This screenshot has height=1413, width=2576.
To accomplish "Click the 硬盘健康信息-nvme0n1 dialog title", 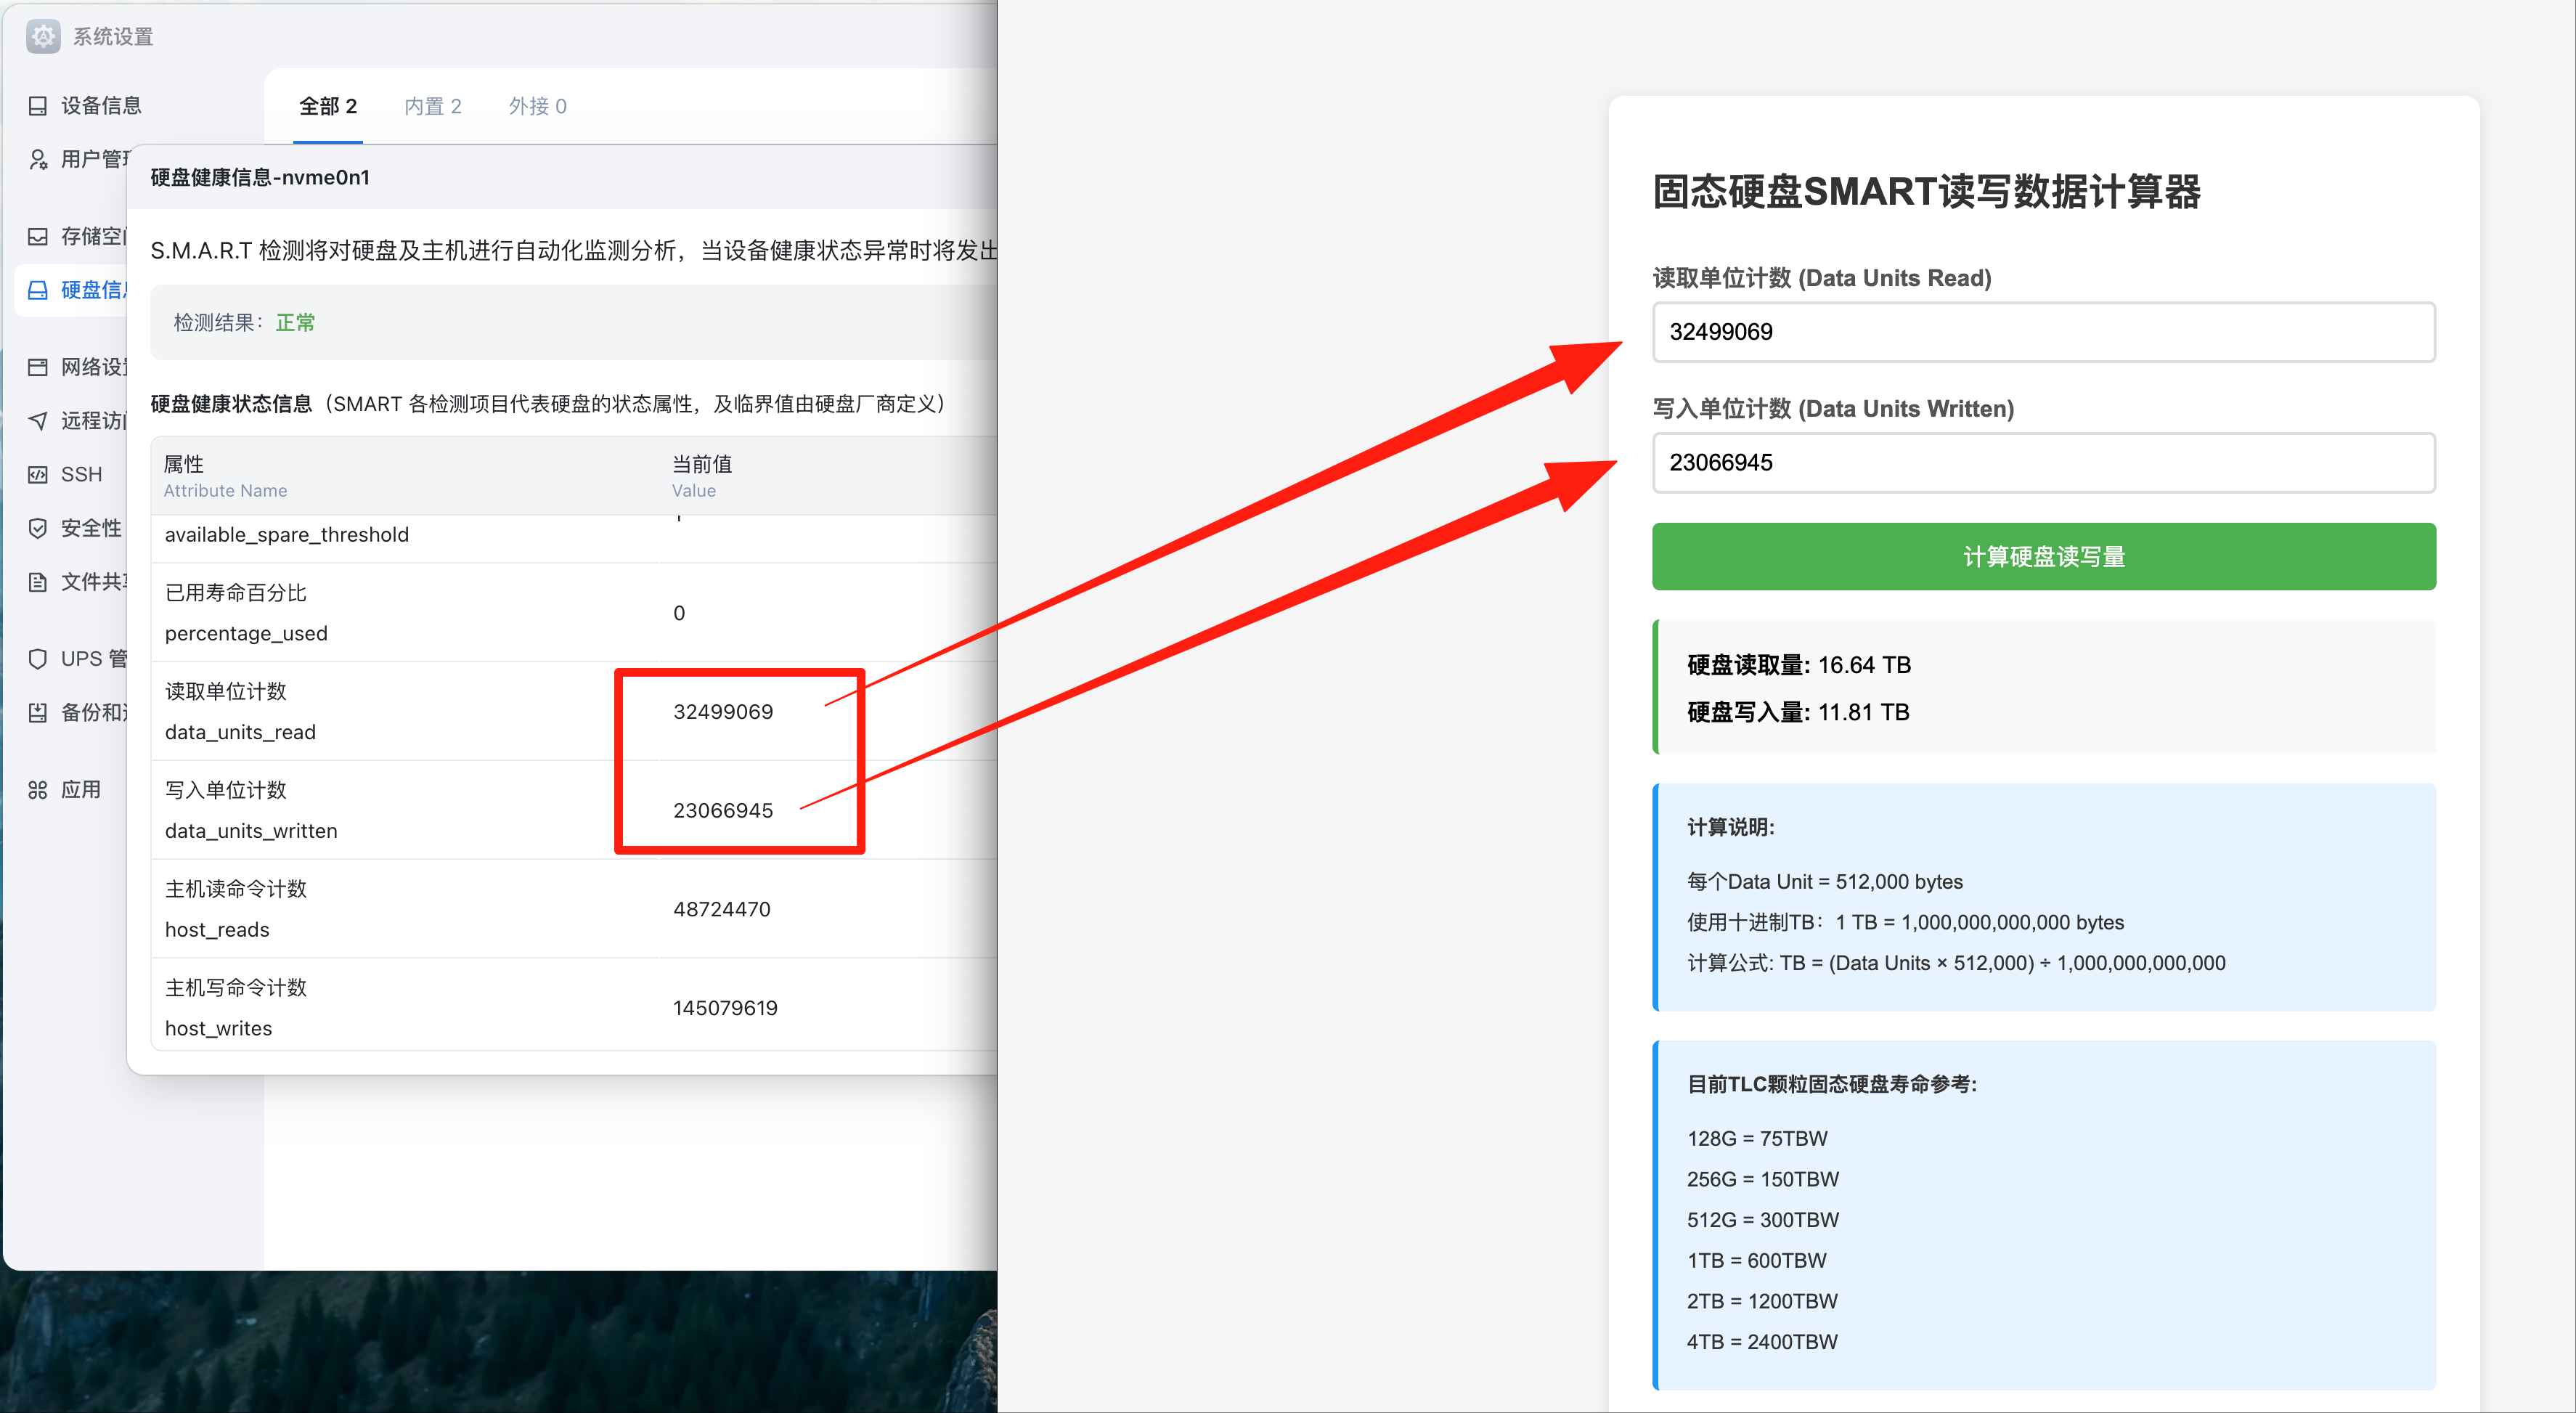I will click(x=260, y=177).
